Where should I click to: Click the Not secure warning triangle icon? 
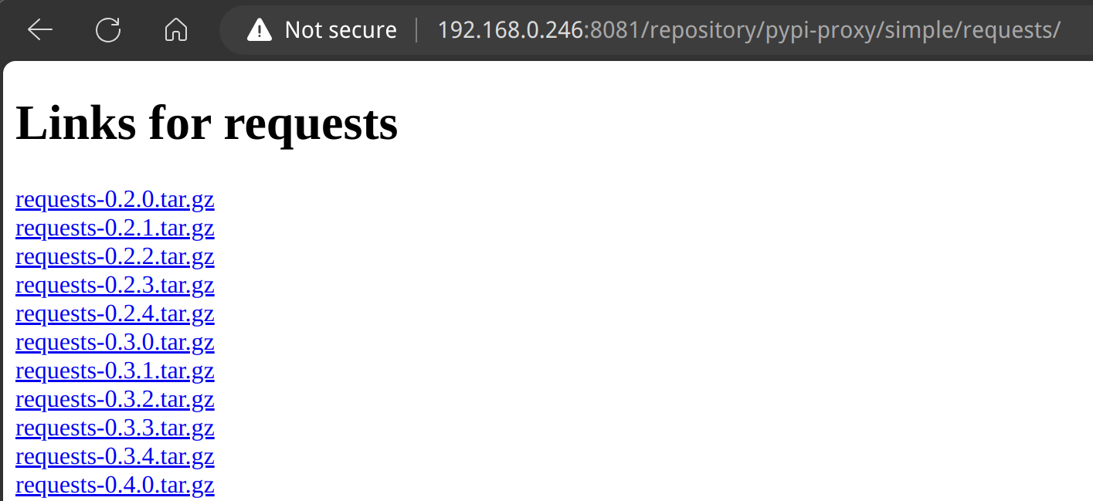point(260,30)
